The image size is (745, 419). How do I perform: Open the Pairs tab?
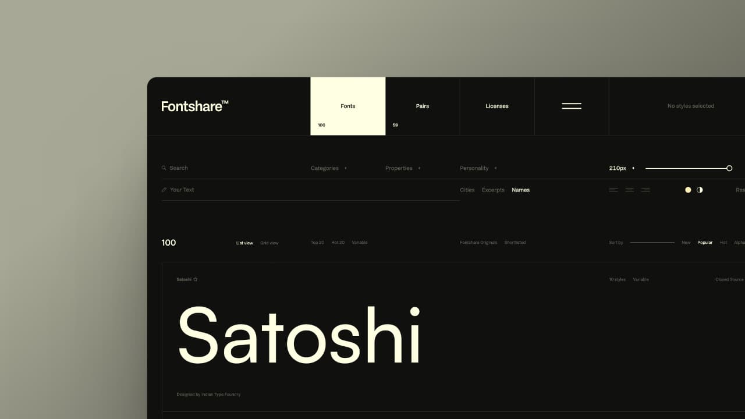pos(423,106)
